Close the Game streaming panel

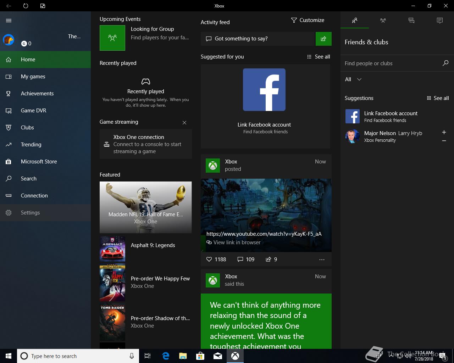(x=184, y=123)
